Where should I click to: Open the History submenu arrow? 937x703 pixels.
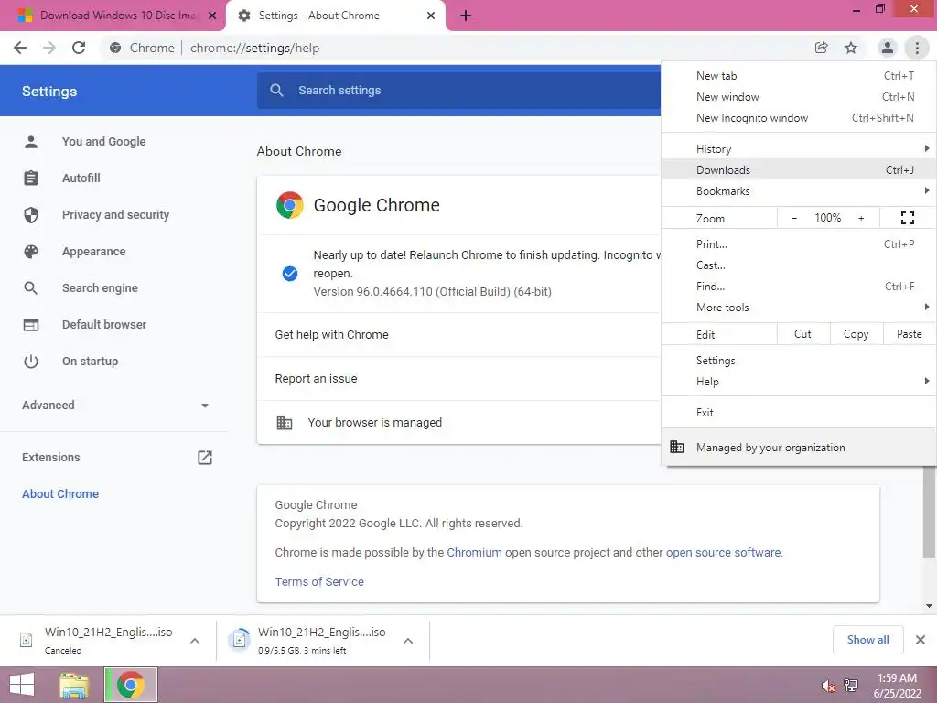pos(926,148)
